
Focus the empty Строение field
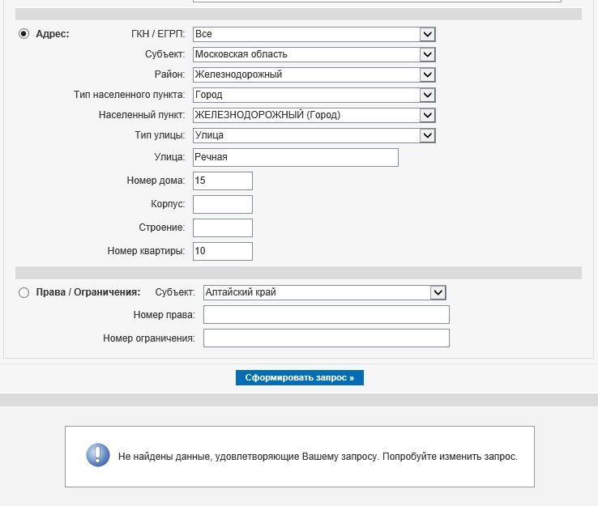coord(223,227)
